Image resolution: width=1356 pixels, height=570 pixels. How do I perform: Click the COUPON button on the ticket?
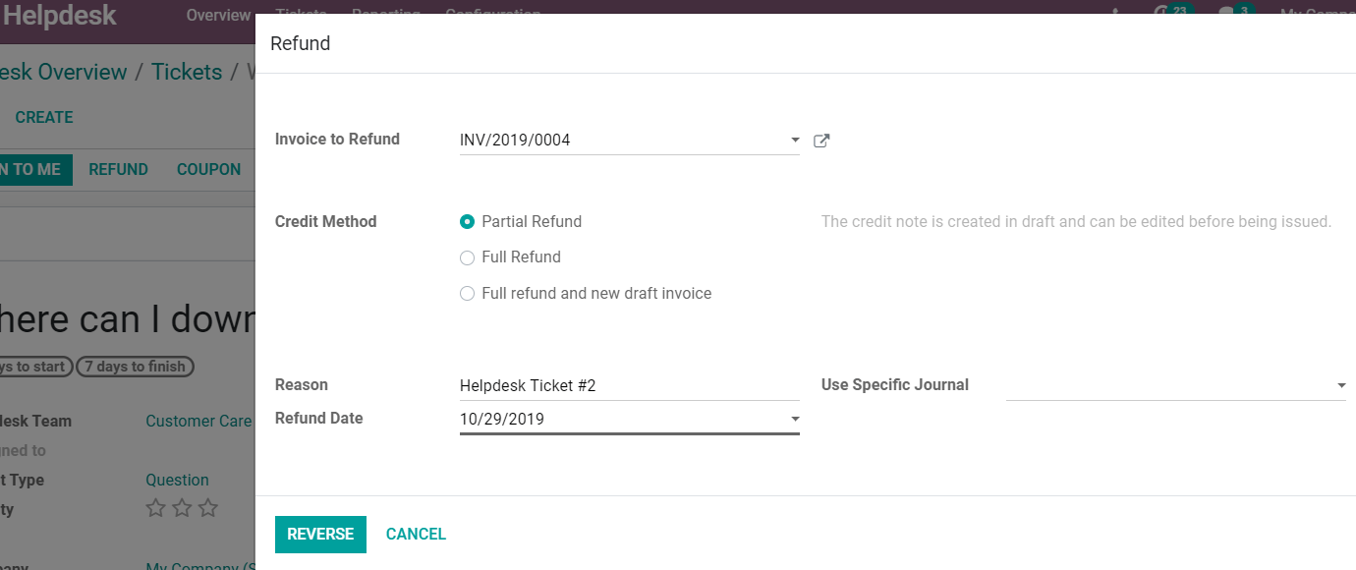[208, 169]
